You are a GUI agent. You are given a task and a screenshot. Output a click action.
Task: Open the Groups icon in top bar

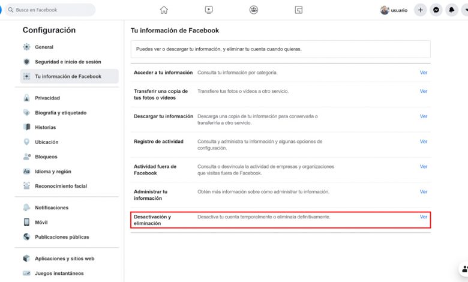(254, 10)
